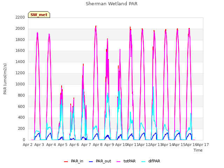Toggle the difPAR legend label
Screen dimensions: 224x168
pyautogui.click(x=154, y=161)
